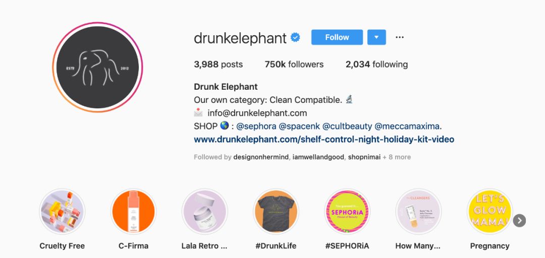Show more highlights with the right arrow
Image resolution: width=545 pixels, height=258 pixels.
tap(519, 221)
